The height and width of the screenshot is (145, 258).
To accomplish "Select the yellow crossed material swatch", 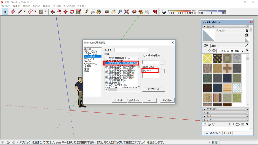I will pos(208,58).
